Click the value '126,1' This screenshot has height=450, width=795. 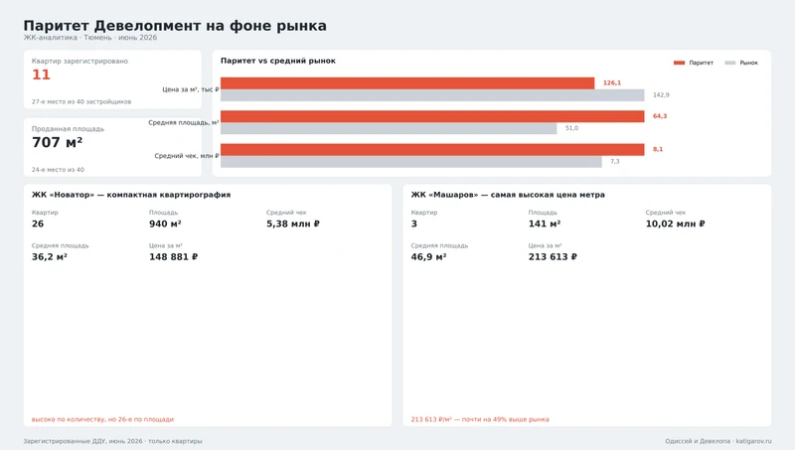[612, 83]
